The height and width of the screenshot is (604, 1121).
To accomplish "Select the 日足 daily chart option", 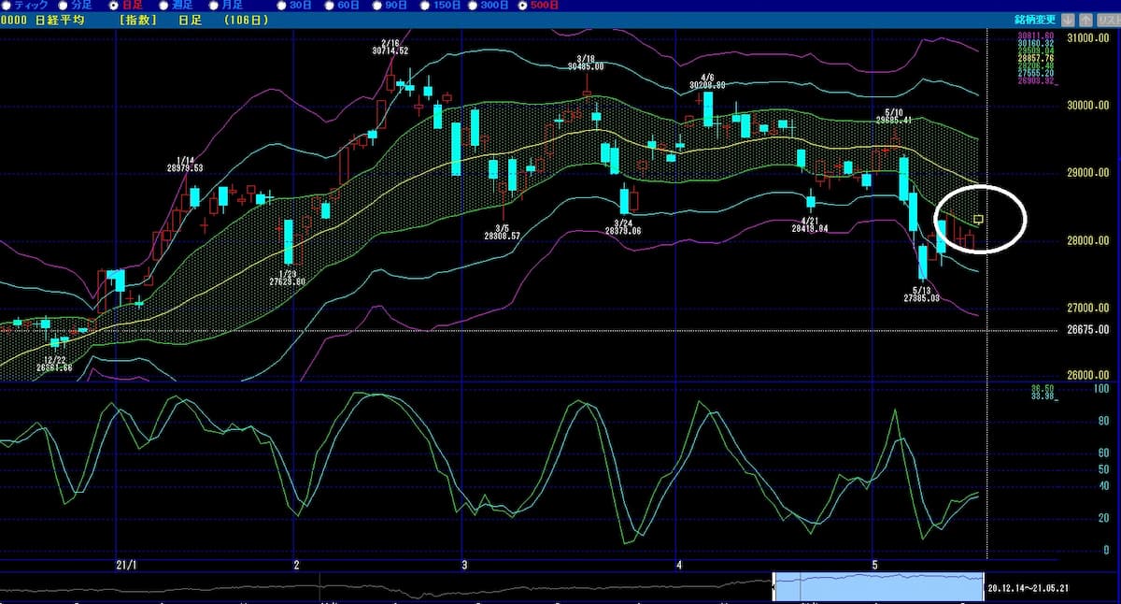I will [x=115, y=5].
